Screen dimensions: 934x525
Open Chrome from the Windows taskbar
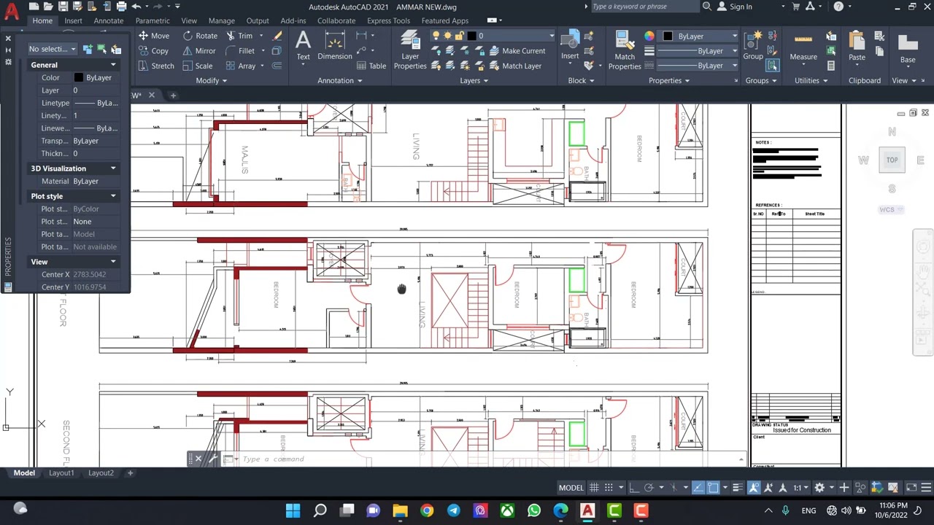click(427, 510)
